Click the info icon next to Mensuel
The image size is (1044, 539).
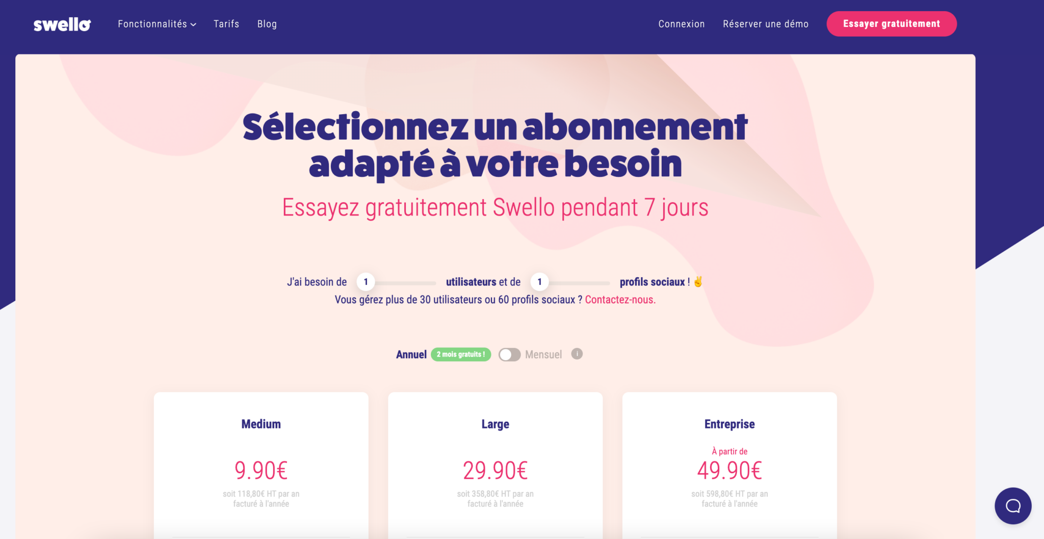tap(577, 354)
